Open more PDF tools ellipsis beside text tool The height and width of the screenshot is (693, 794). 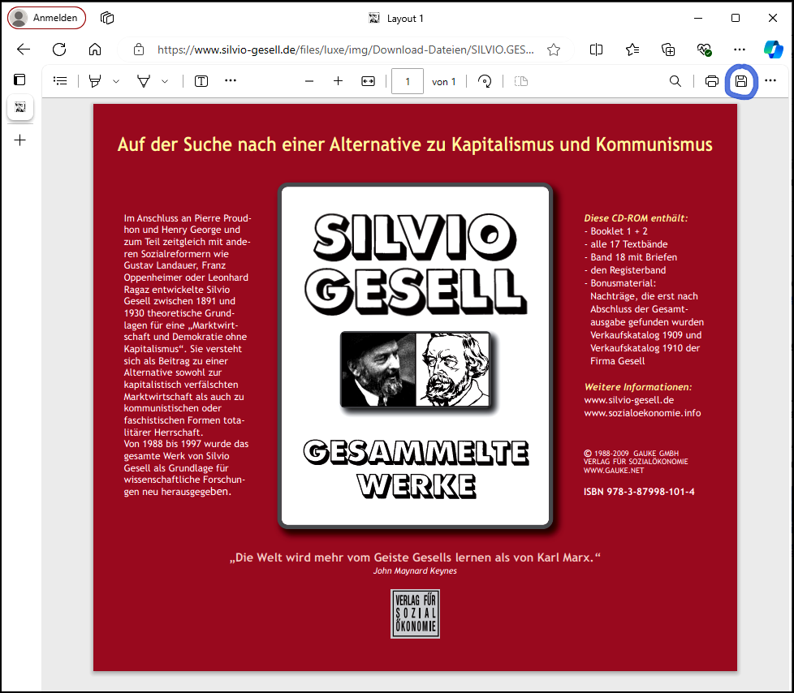pyautogui.click(x=231, y=80)
